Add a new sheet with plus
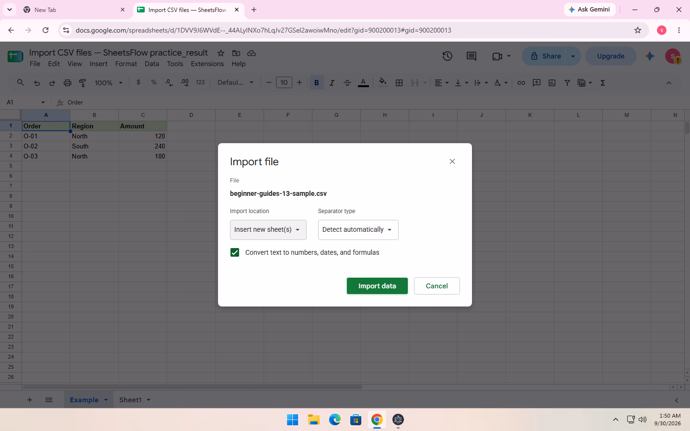Image resolution: width=690 pixels, height=431 pixels. [x=30, y=400]
